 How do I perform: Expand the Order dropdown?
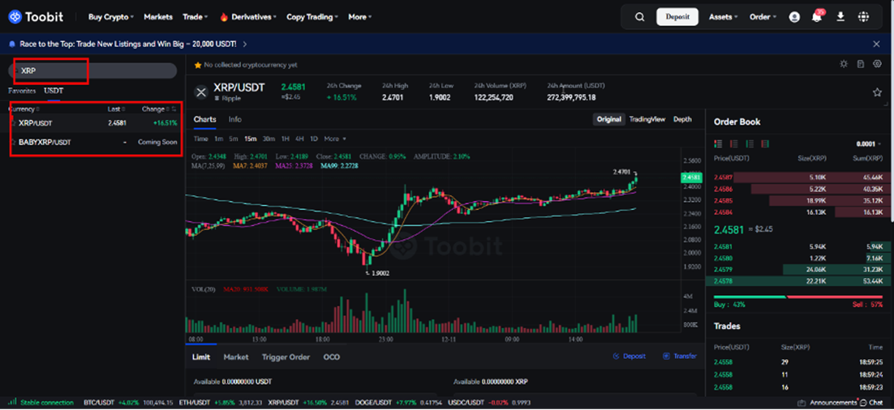point(763,17)
